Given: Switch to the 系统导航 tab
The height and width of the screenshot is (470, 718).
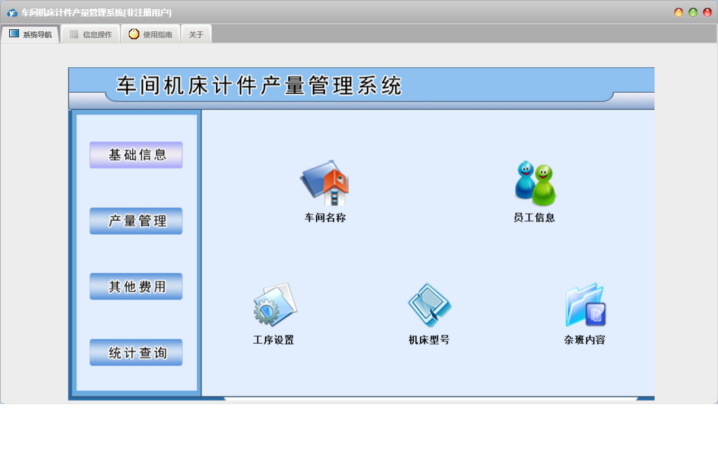Looking at the screenshot, I should tap(30, 35).
